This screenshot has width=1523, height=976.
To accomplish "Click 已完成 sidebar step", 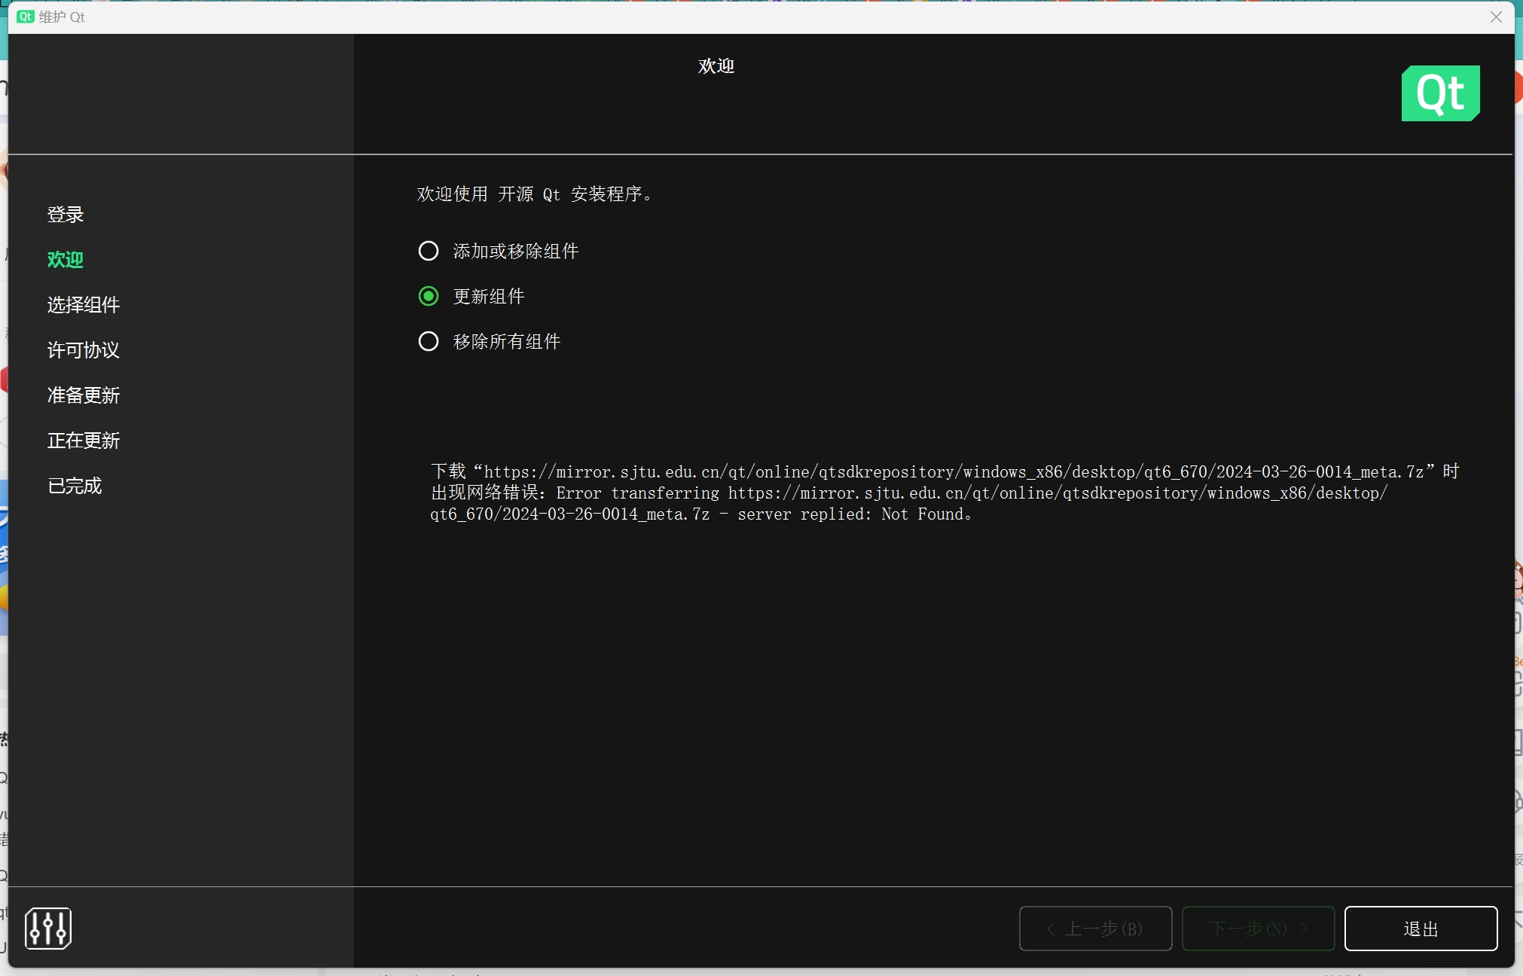I will [75, 486].
